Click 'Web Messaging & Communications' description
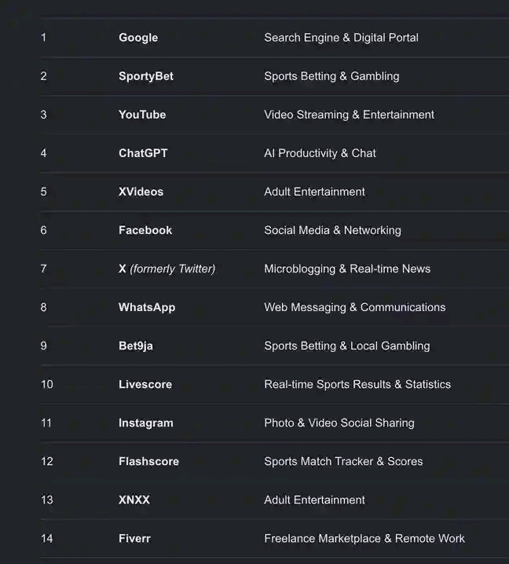This screenshot has width=509, height=564. (355, 308)
